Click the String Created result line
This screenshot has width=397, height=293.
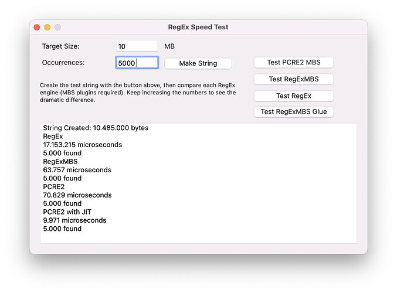click(x=96, y=128)
